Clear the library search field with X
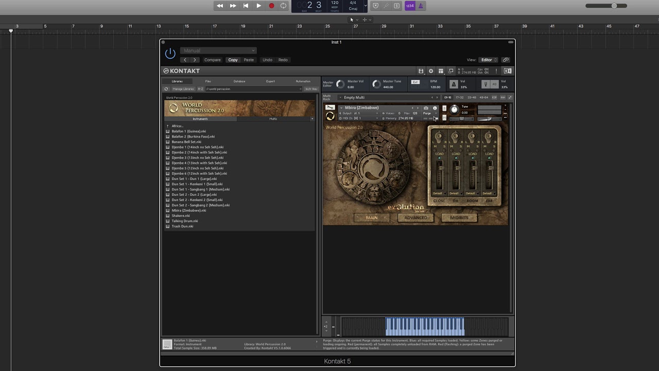This screenshot has height=371, width=659. pos(300,89)
